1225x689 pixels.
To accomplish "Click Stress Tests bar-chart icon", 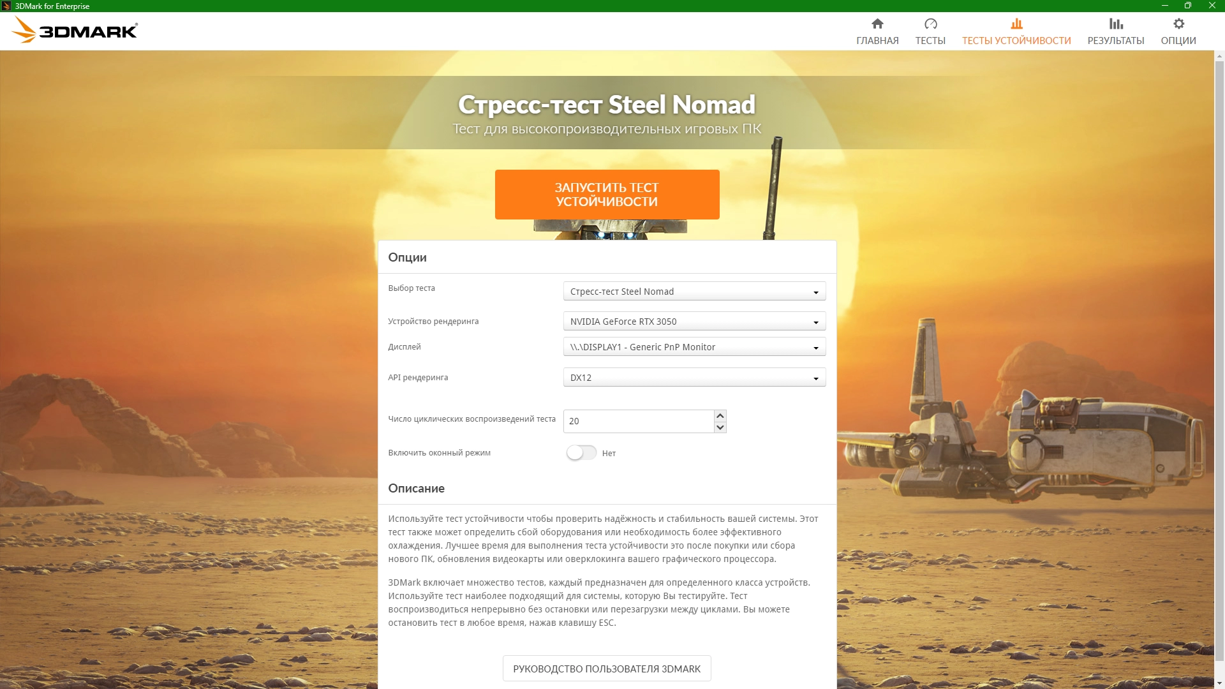I will (1016, 24).
